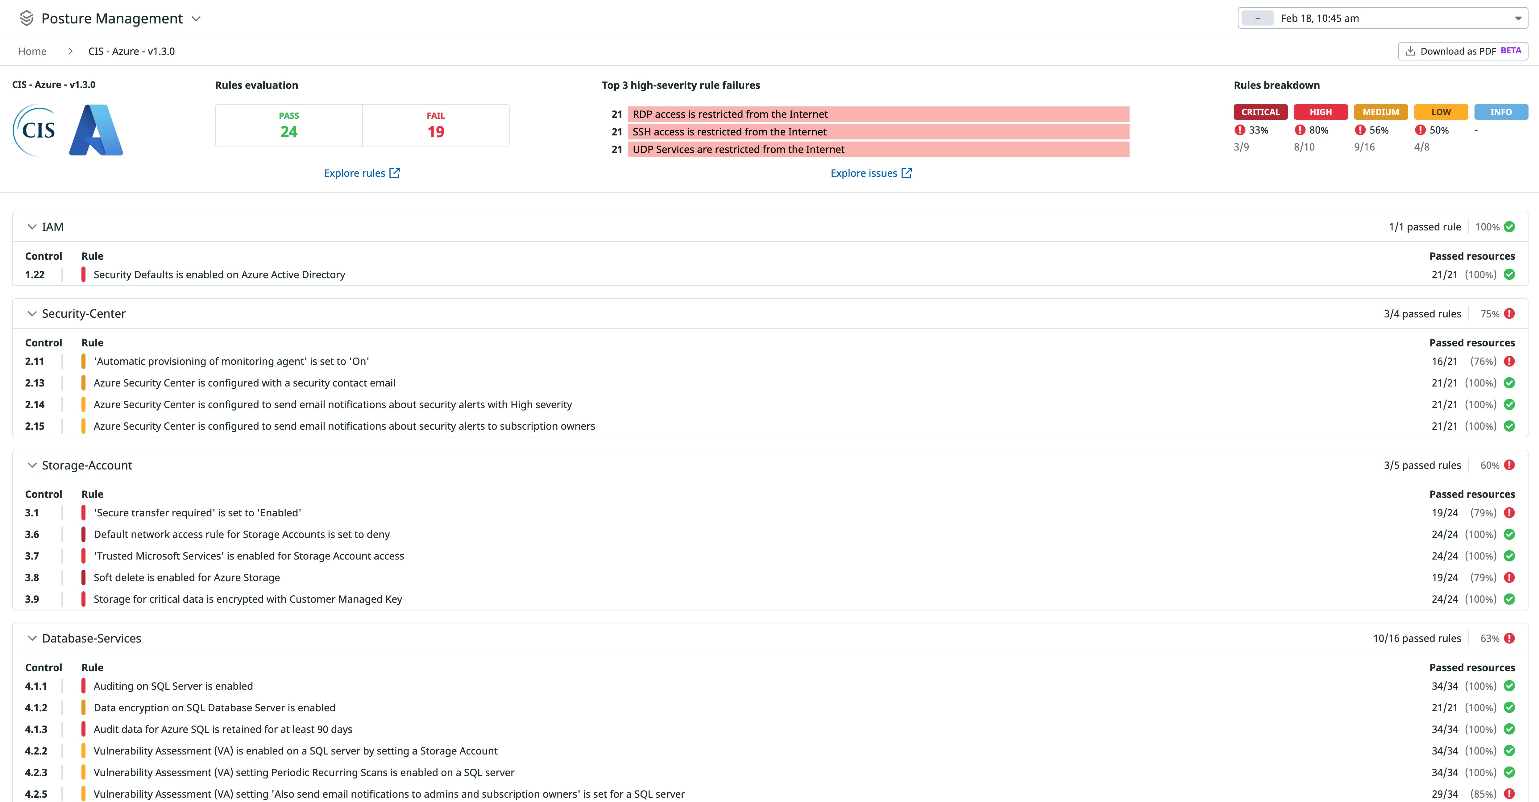Collapse the Database-Services section

click(x=32, y=639)
